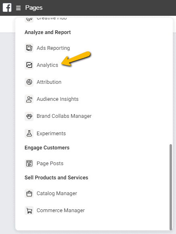Click the Audience Insights person icon
This screenshot has height=234, width=176.
29,99
